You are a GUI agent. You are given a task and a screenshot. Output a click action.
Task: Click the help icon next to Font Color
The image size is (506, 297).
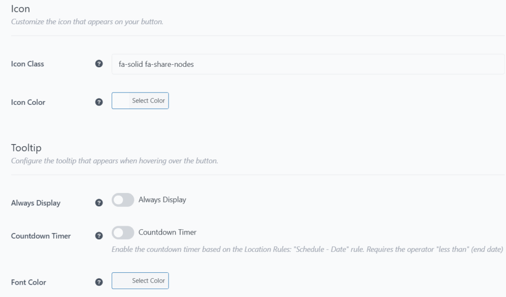coord(99,282)
